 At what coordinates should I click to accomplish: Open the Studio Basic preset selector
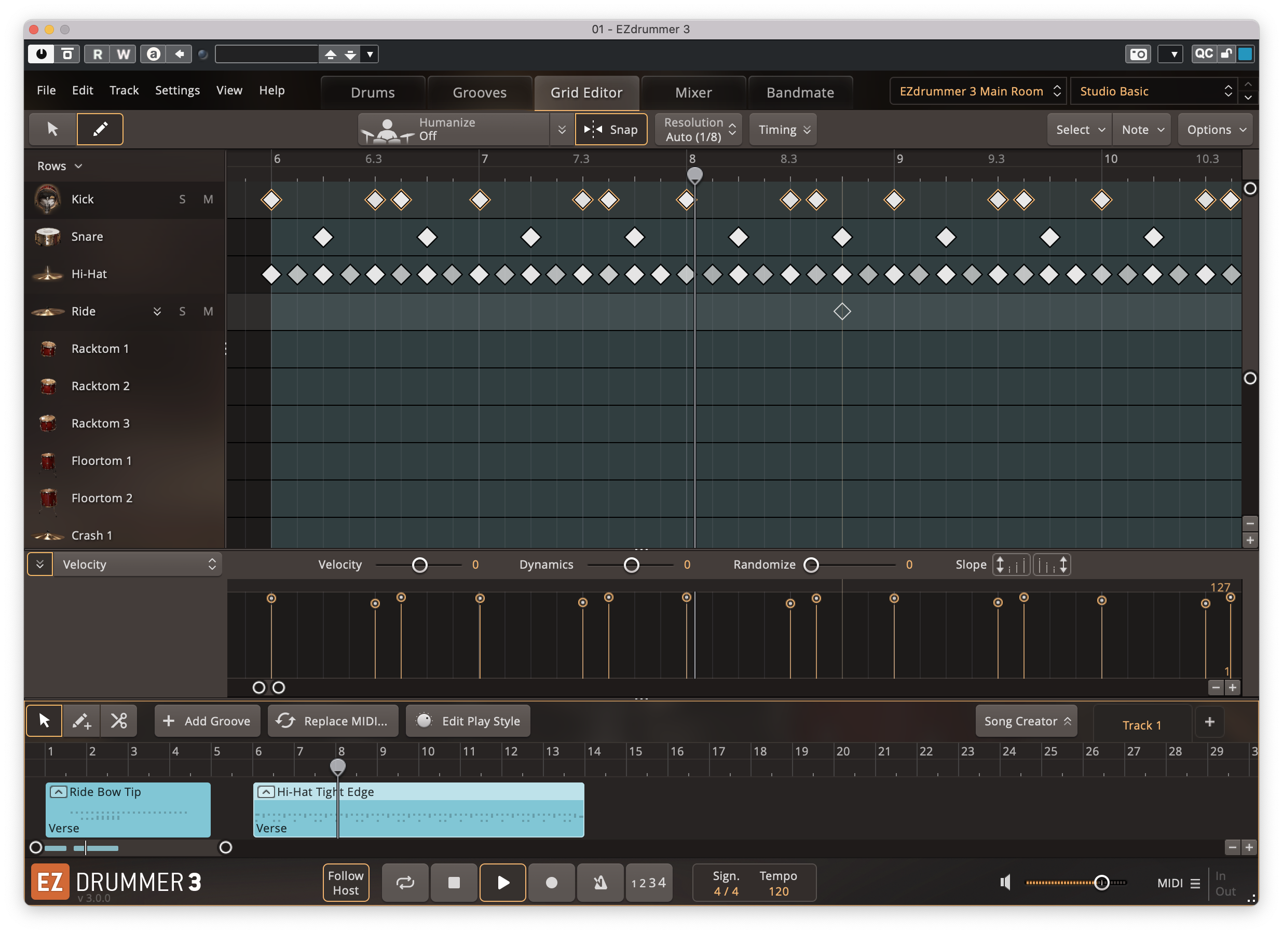tap(1153, 91)
